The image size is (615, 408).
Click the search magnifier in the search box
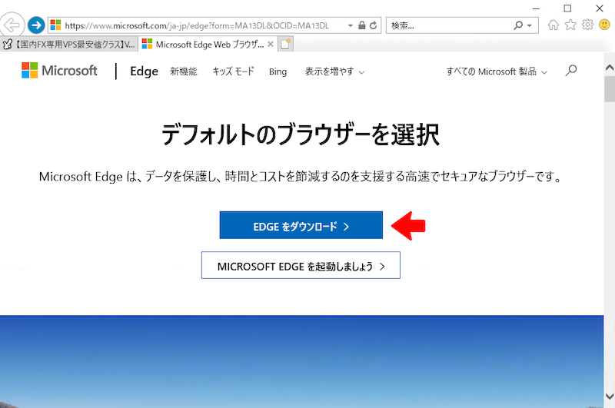(x=518, y=25)
